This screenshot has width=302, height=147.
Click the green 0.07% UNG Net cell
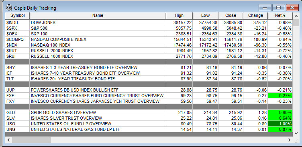tap(280, 129)
